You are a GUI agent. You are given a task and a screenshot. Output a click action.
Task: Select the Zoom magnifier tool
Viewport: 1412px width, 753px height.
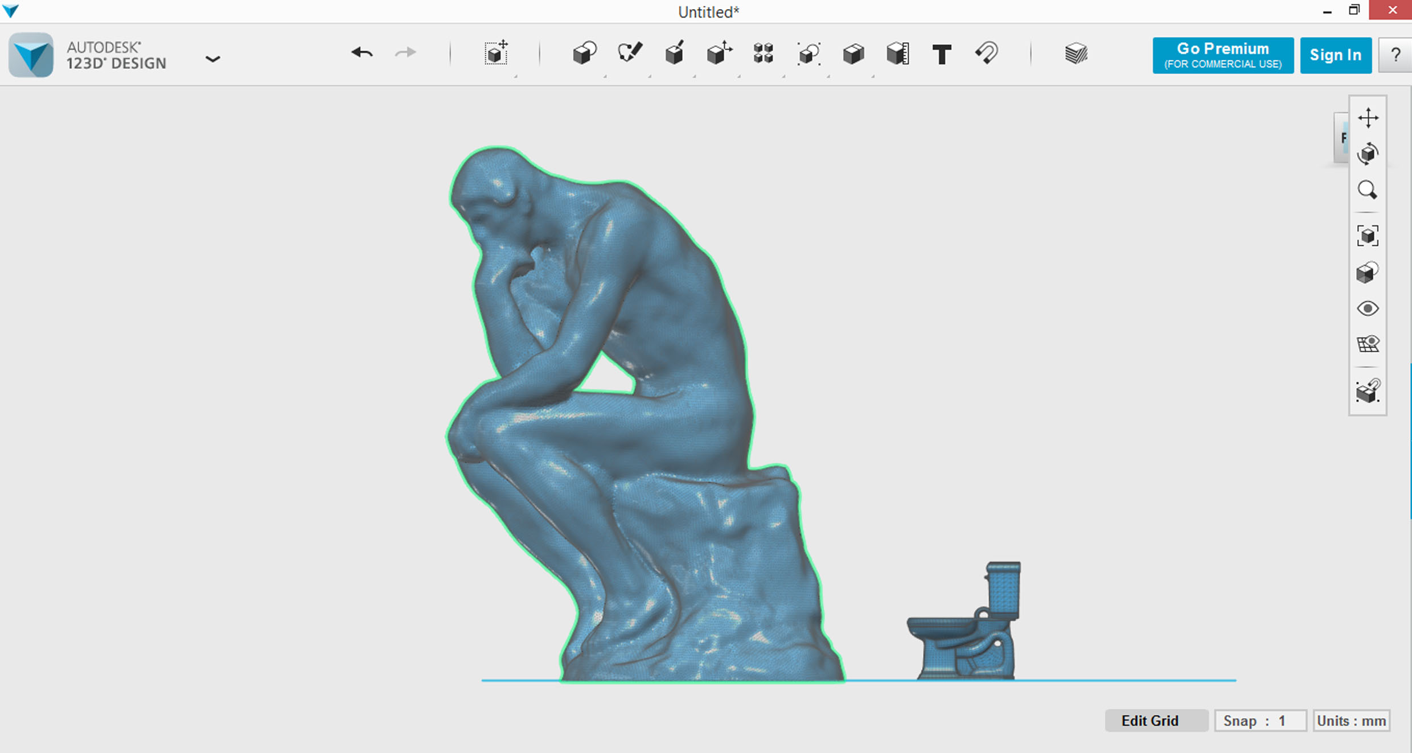(1368, 190)
